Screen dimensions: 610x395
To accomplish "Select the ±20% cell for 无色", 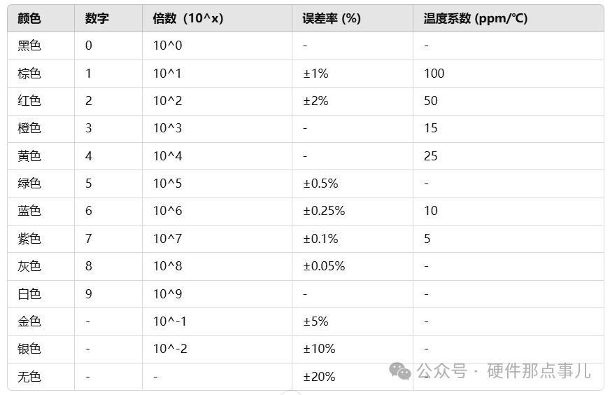I will 353,377.
